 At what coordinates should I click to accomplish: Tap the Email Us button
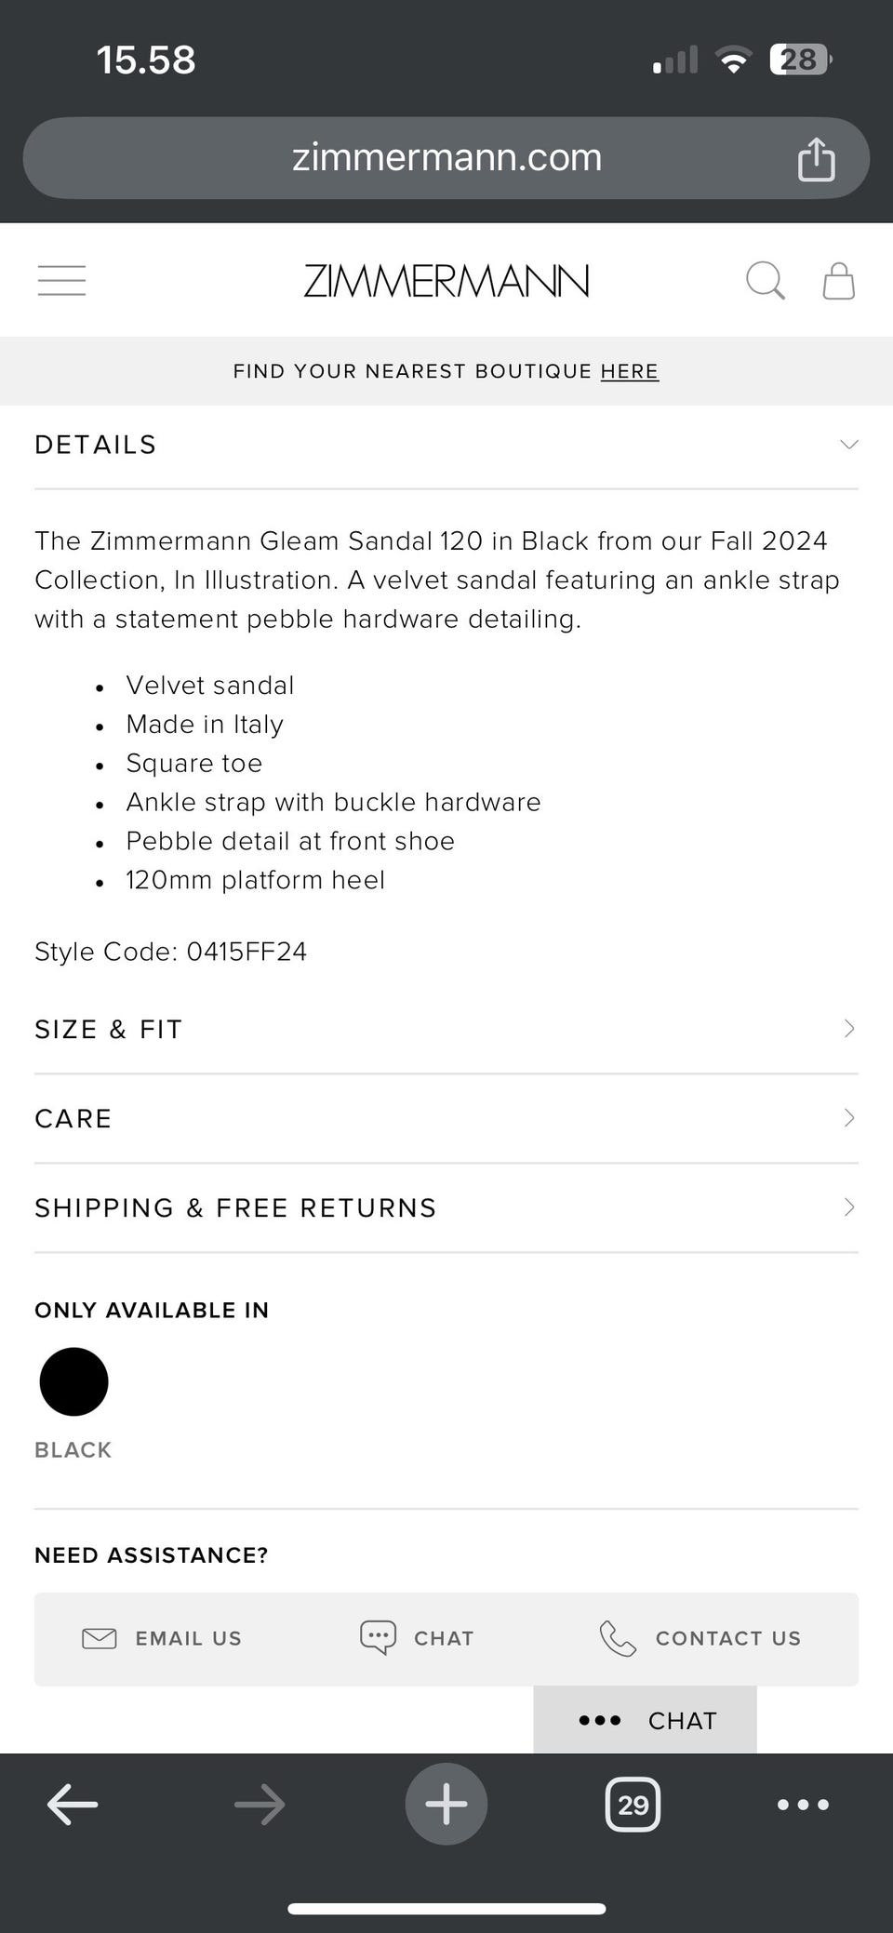(162, 1638)
